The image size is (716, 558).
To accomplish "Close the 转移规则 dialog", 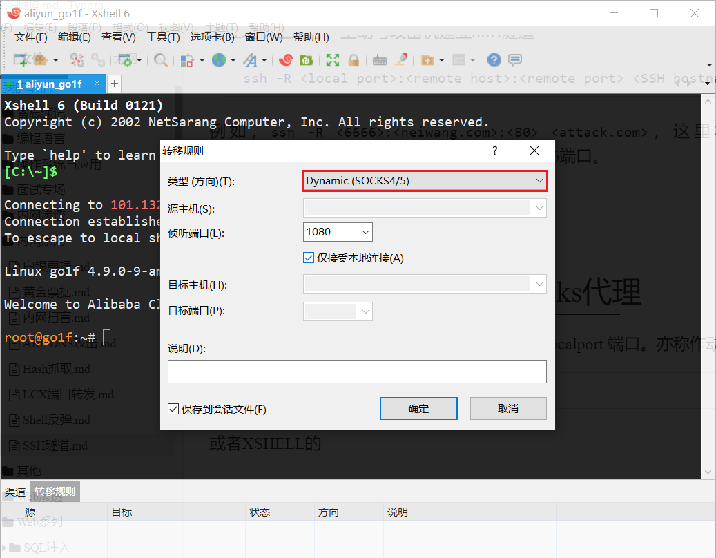I will [x=534, y=151].
